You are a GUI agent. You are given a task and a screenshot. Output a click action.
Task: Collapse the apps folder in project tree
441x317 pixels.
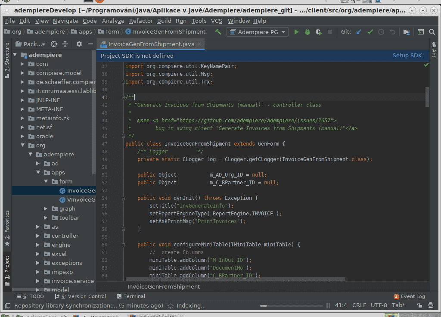point(38,173)
